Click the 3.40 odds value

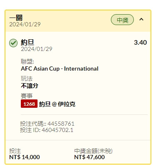140,43
